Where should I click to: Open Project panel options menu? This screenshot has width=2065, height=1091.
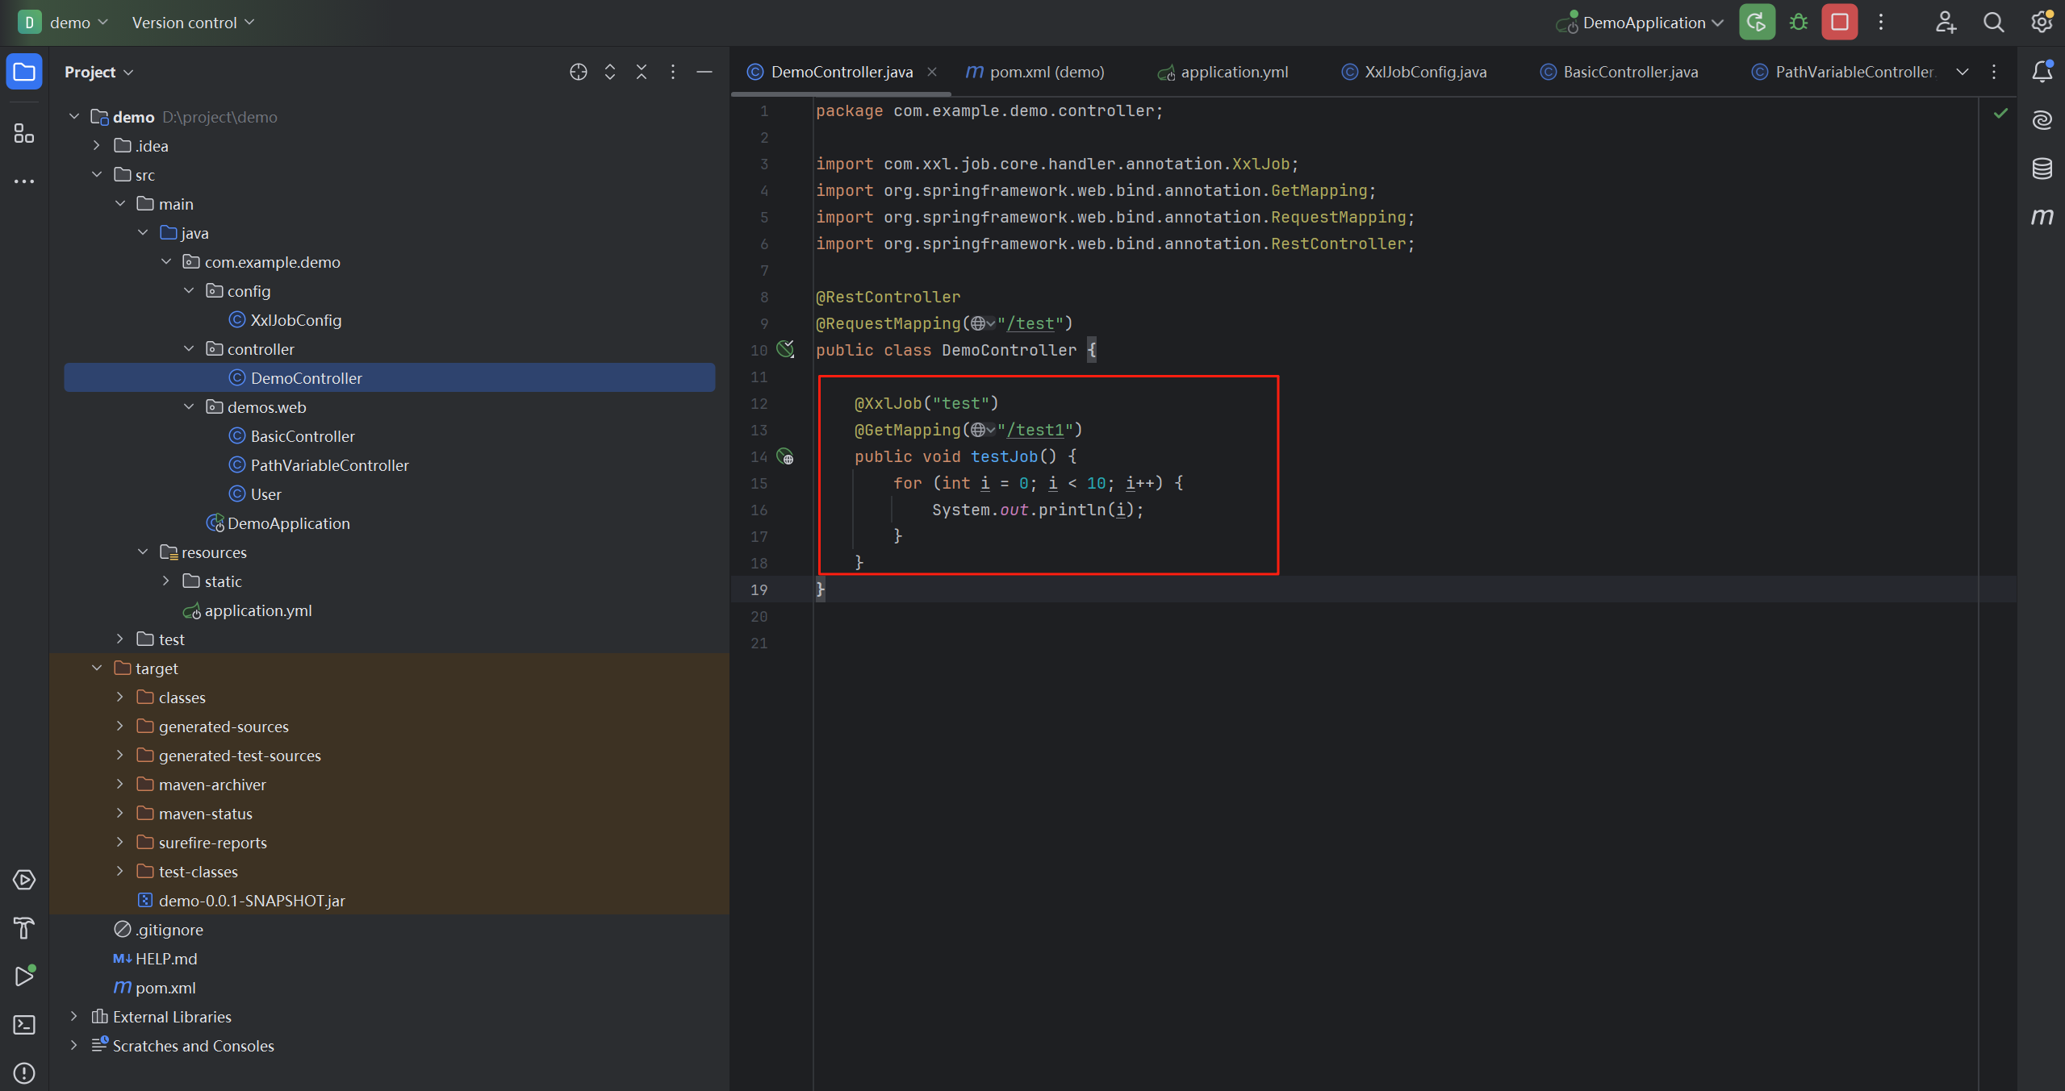[673, 72]
